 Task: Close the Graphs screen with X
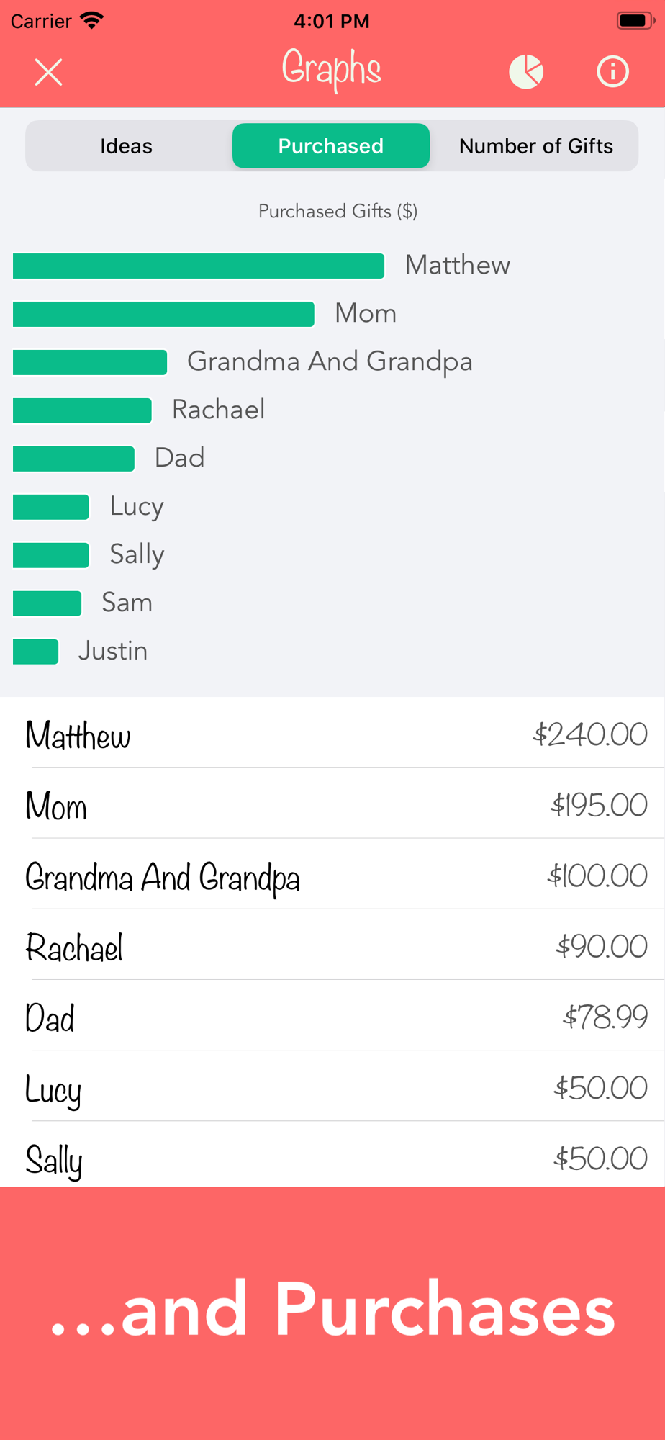(48, 72)
